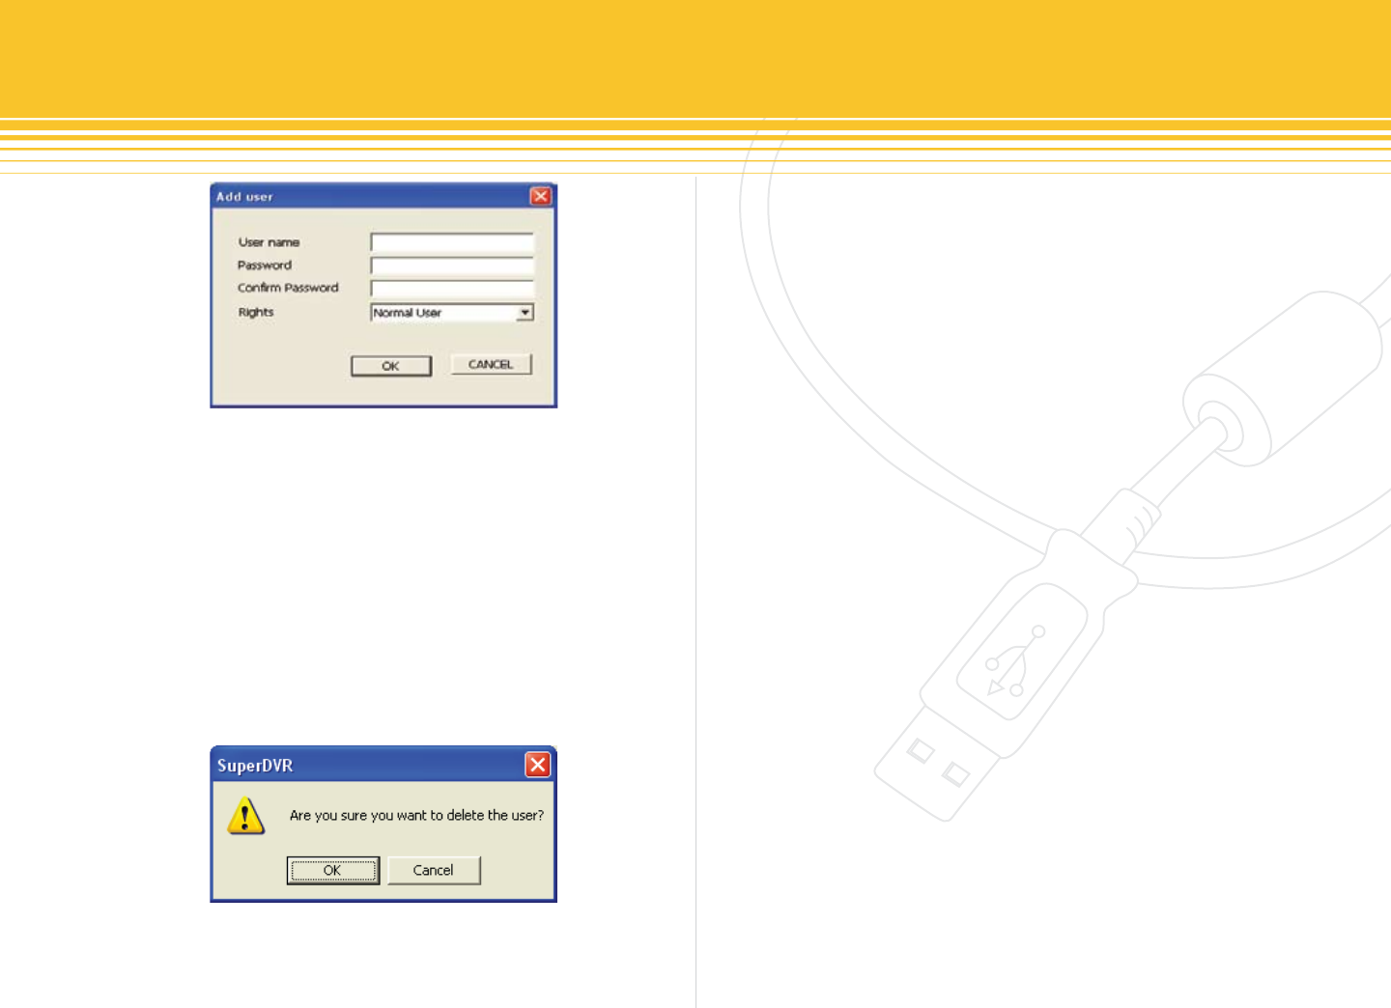The width and height of the screenshot is (1391, 1008).
Task: Click the SuperDVR title bar
Action: (x=383, y=765)
